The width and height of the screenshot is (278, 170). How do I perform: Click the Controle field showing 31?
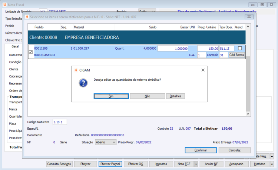click(224, 55)
